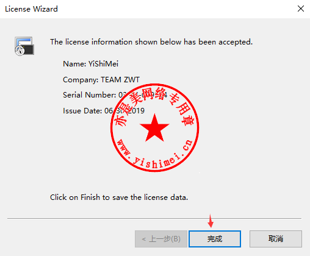Viewport: 310px width, 256px height.
Task: Click the License Wizard title text
Action: [31, 9]
